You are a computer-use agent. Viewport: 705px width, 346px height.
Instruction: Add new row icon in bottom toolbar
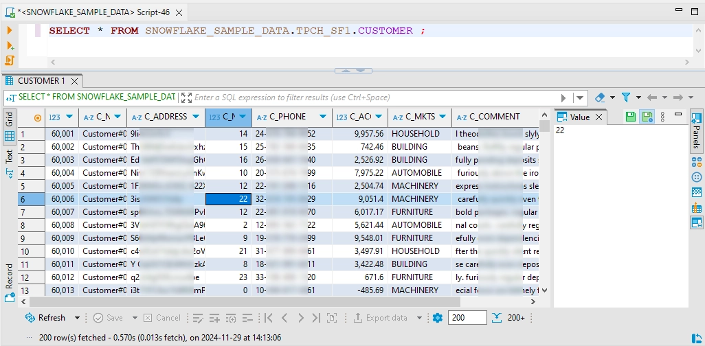pyautogui.click(x=214, y=318)
